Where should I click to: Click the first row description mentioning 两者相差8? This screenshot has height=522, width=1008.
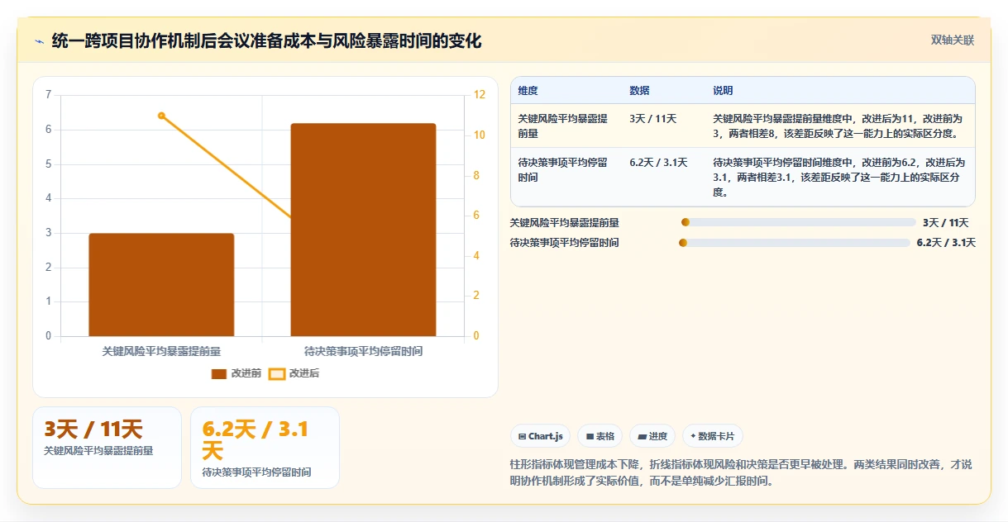tap(838, 126)
